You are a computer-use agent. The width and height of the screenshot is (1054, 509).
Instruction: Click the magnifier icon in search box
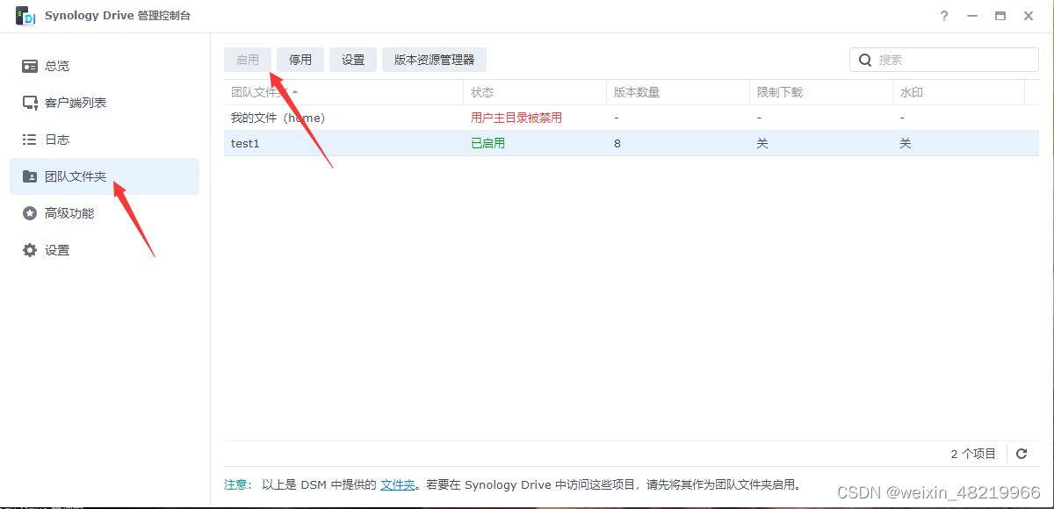tap(865, 60)
